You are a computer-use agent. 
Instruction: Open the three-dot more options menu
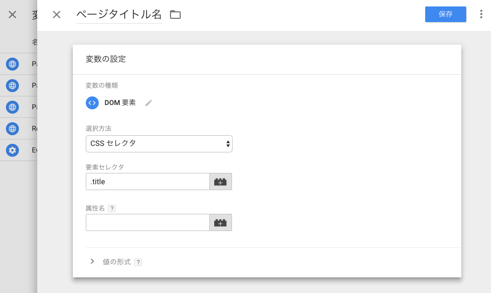[481, 14]
